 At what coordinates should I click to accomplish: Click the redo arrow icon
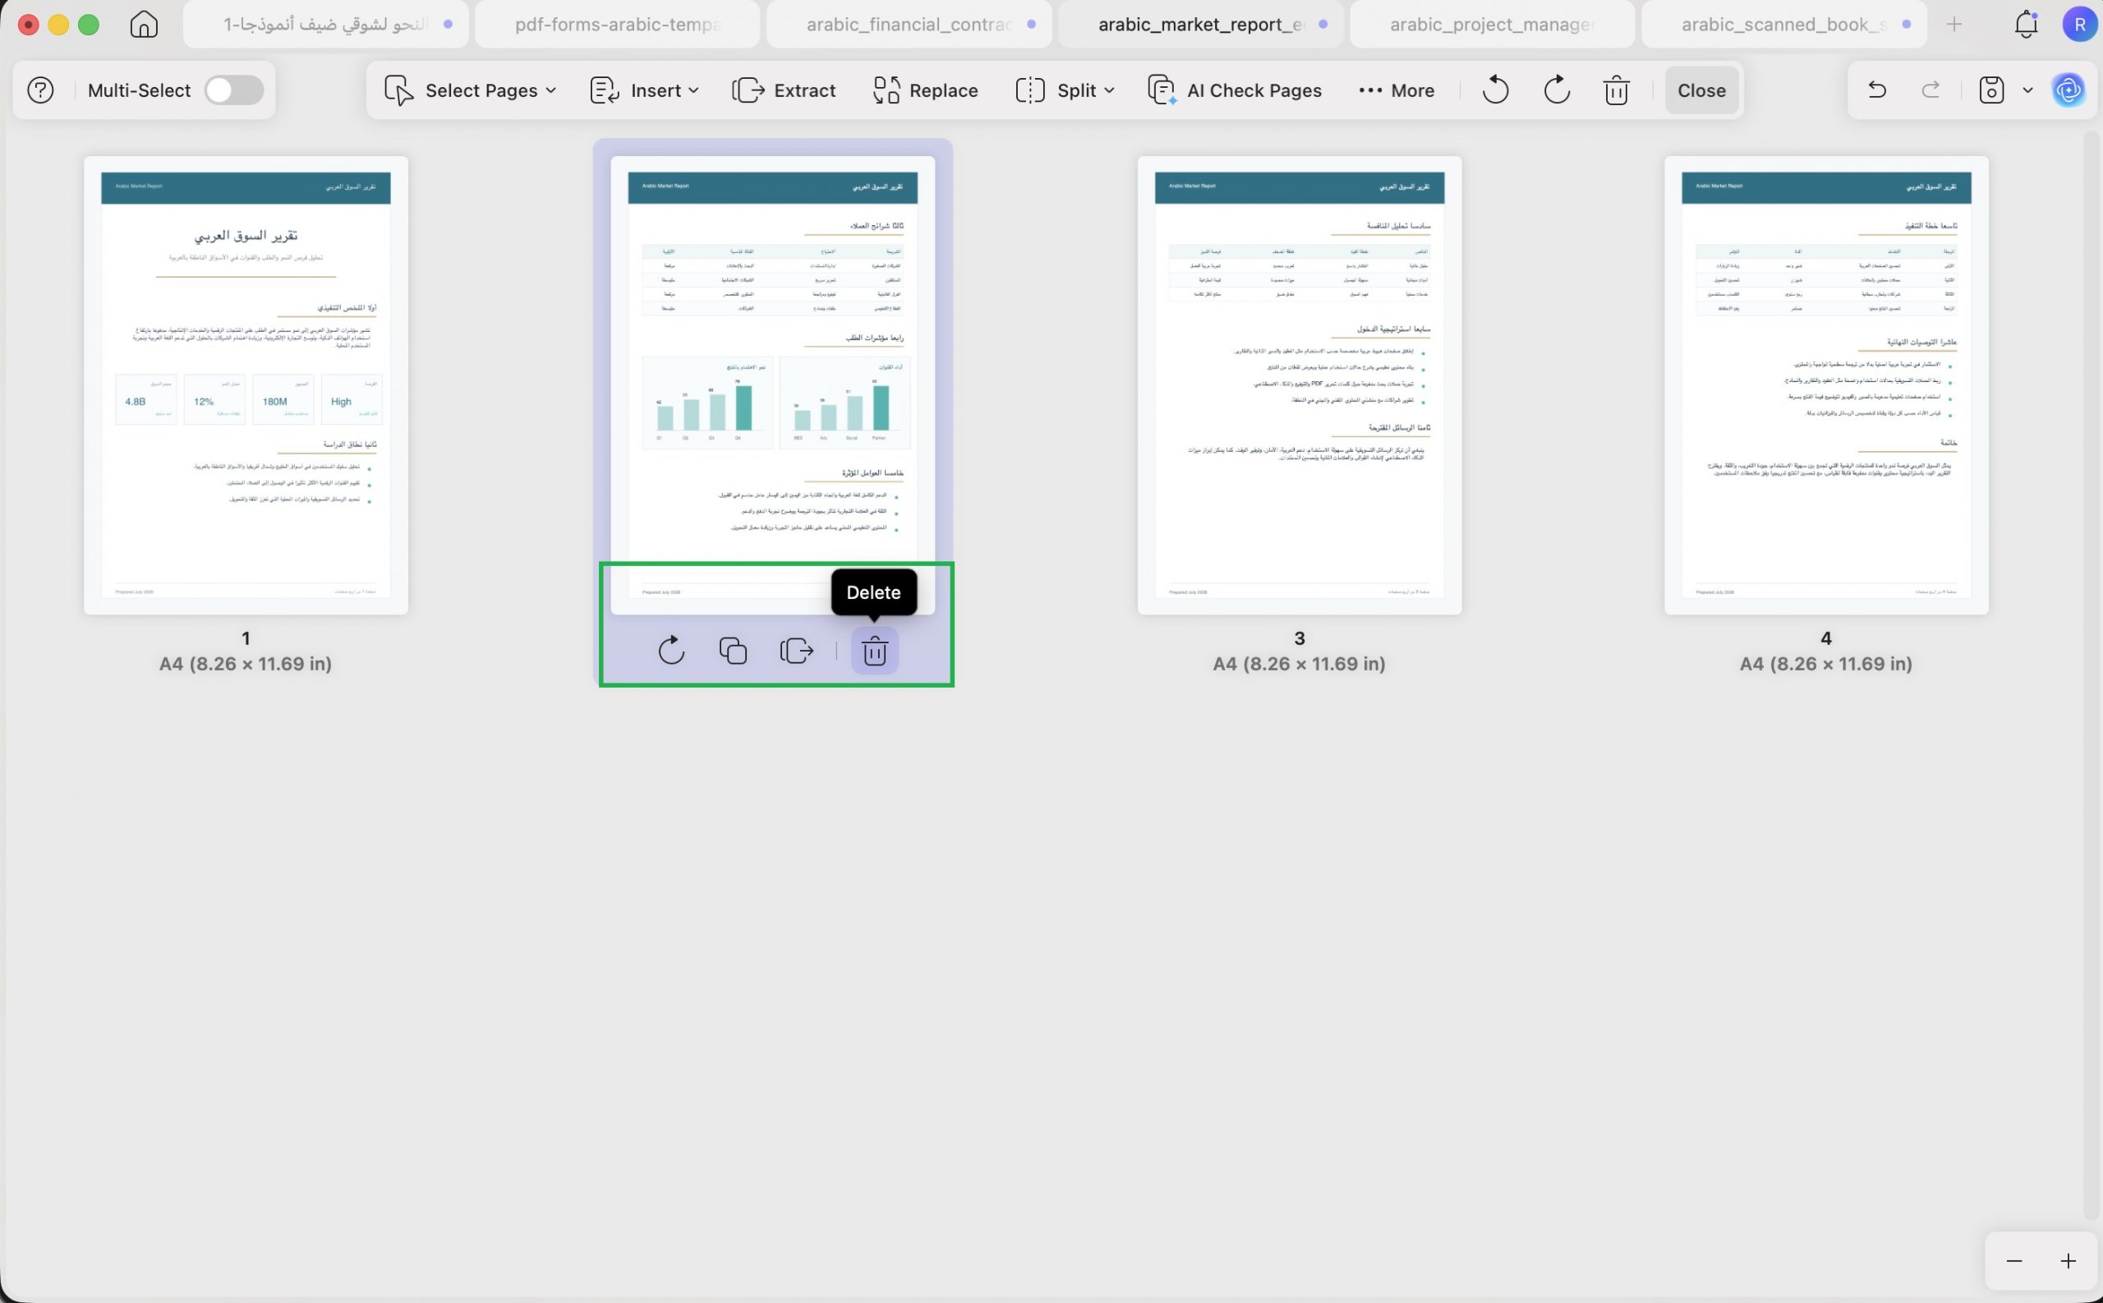pos(1930,90)
